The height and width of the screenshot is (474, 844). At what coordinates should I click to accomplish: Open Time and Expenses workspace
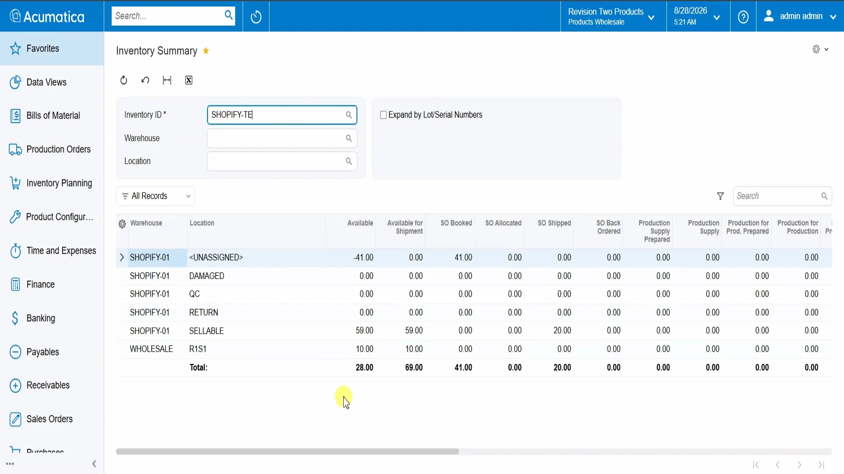(52, 251)
